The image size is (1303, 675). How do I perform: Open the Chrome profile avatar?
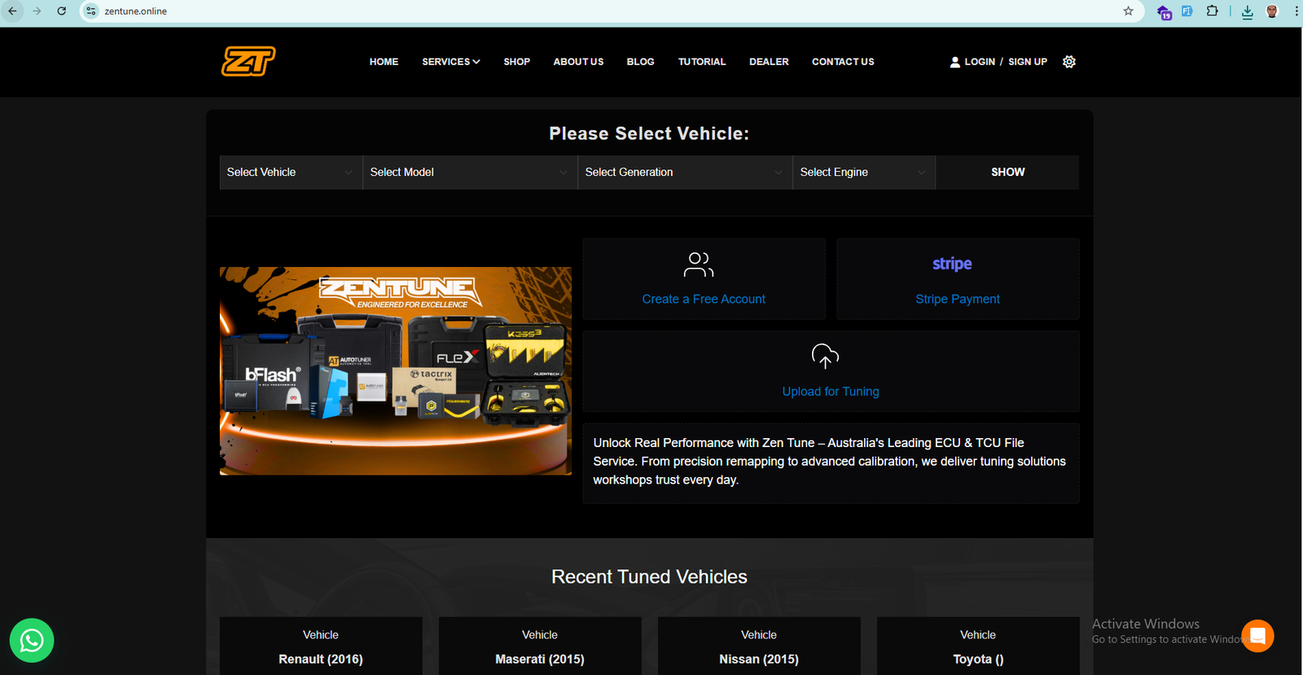[x=1272, y=11]
